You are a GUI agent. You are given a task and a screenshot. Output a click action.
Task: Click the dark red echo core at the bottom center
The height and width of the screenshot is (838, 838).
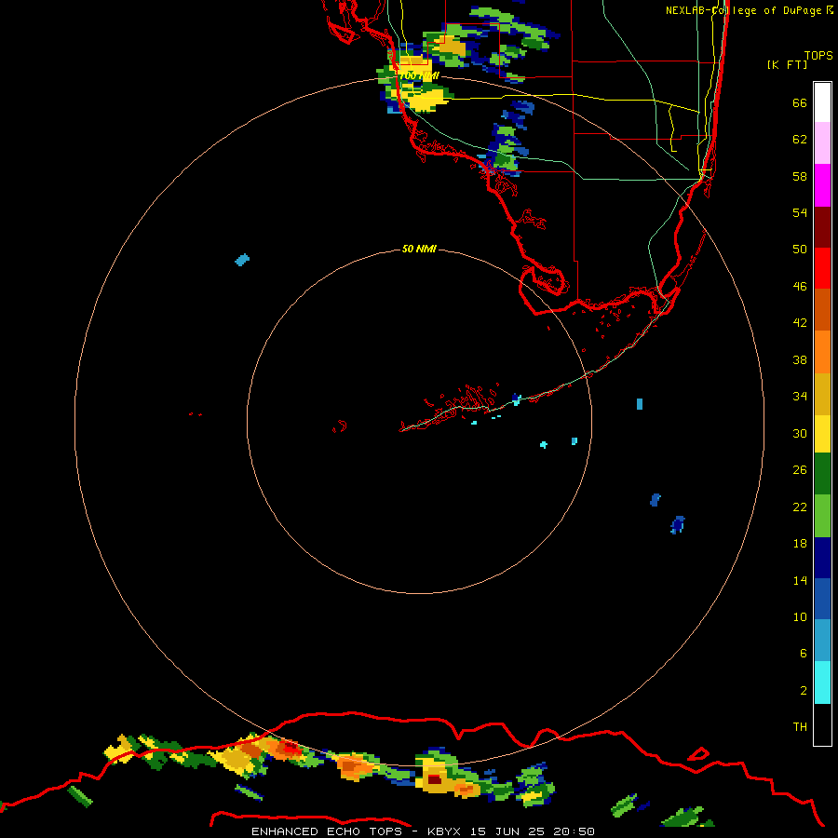click(435, 779)
